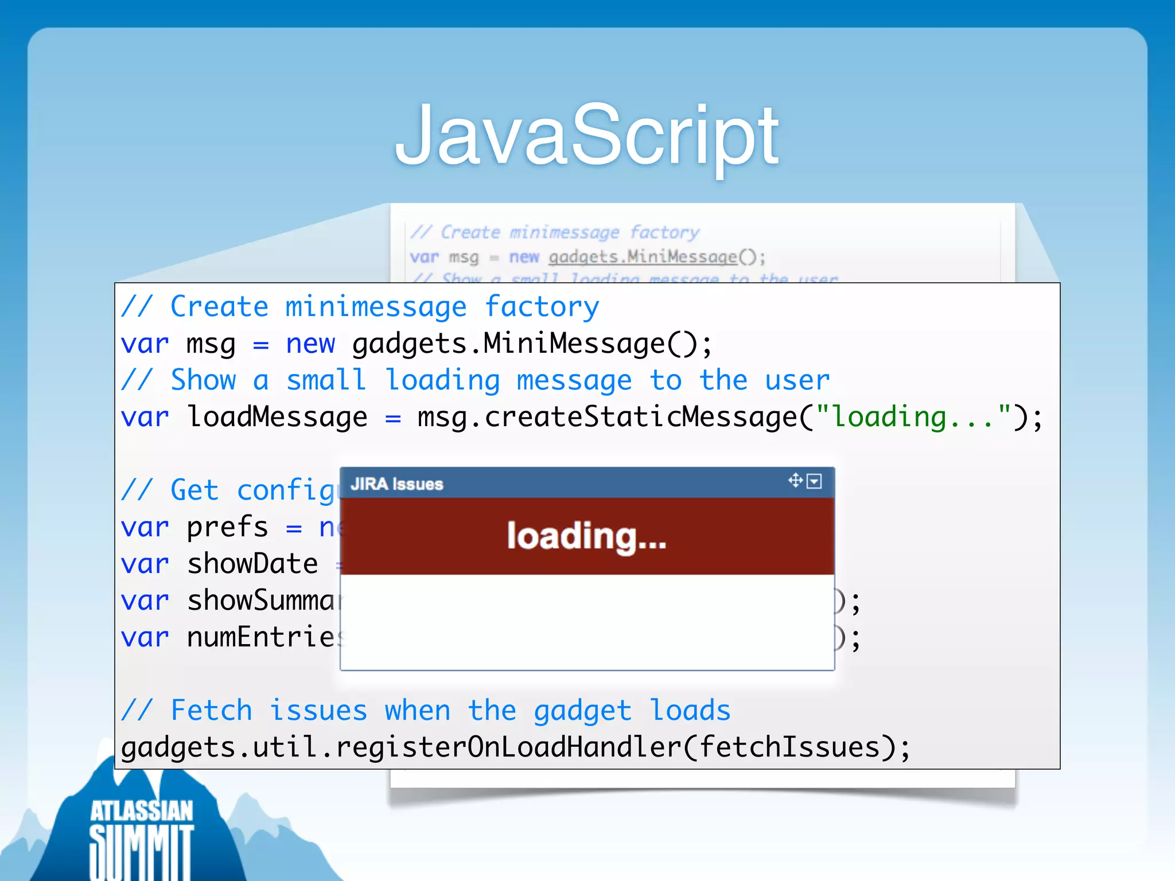1175x881 pixels.
Task: Click the 'var prefs' code line
Action: (231, 527)
